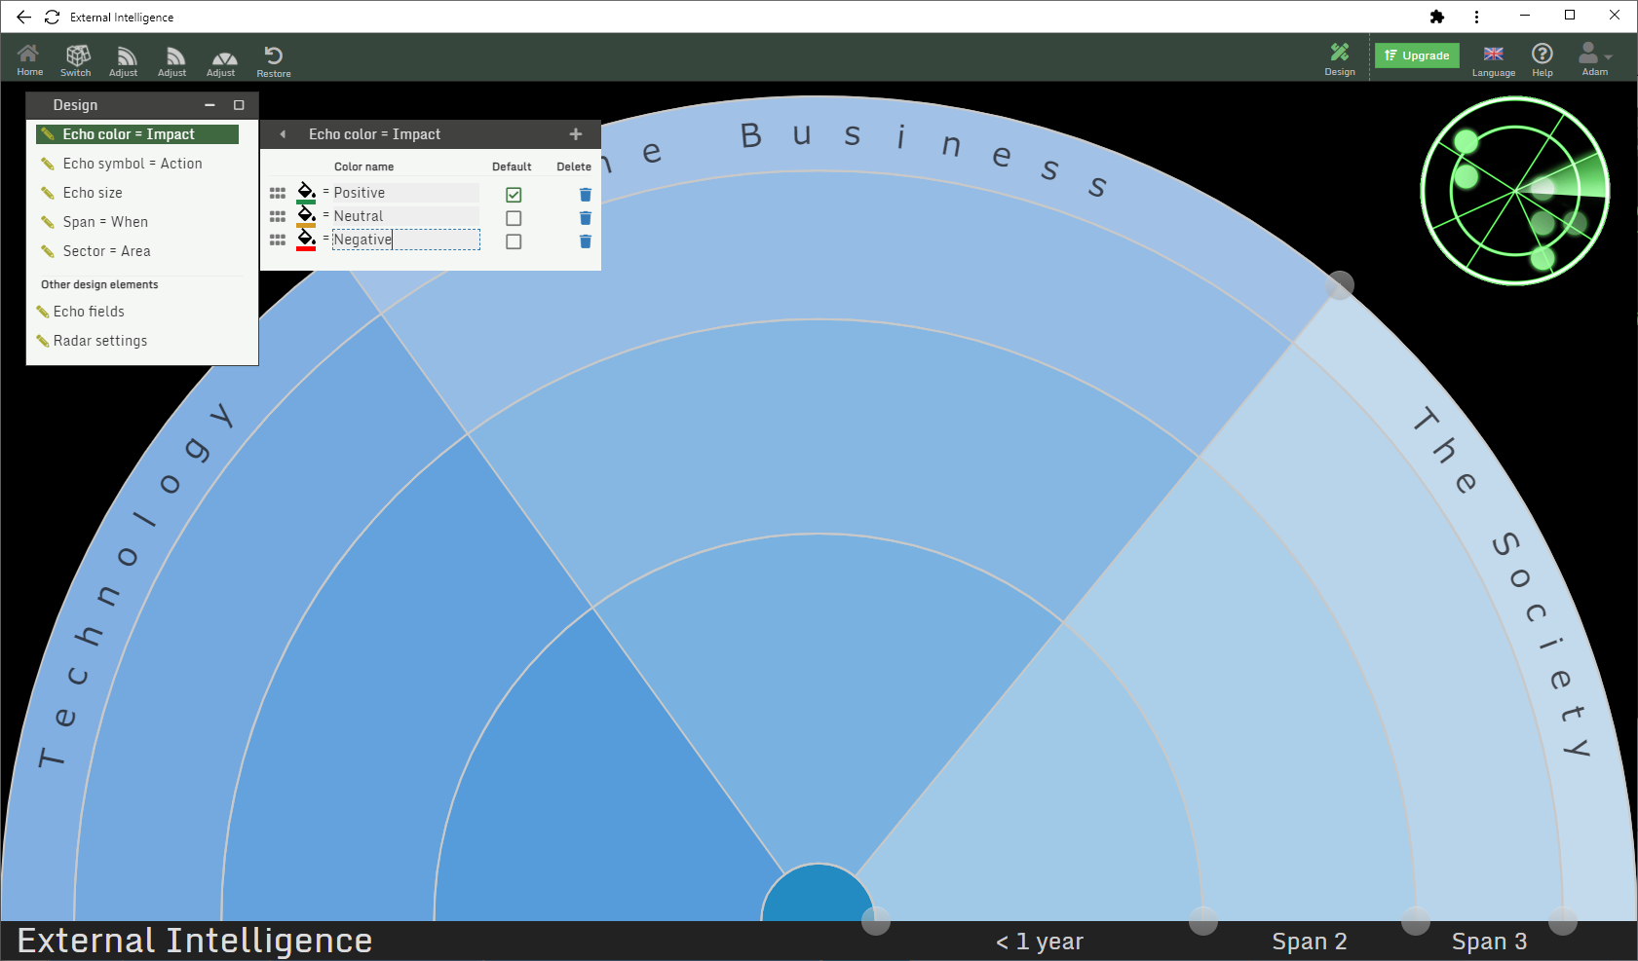This screenshot has width=1638, height=961.
Task: Click the 'Default' column header
Action: point(512,166)
